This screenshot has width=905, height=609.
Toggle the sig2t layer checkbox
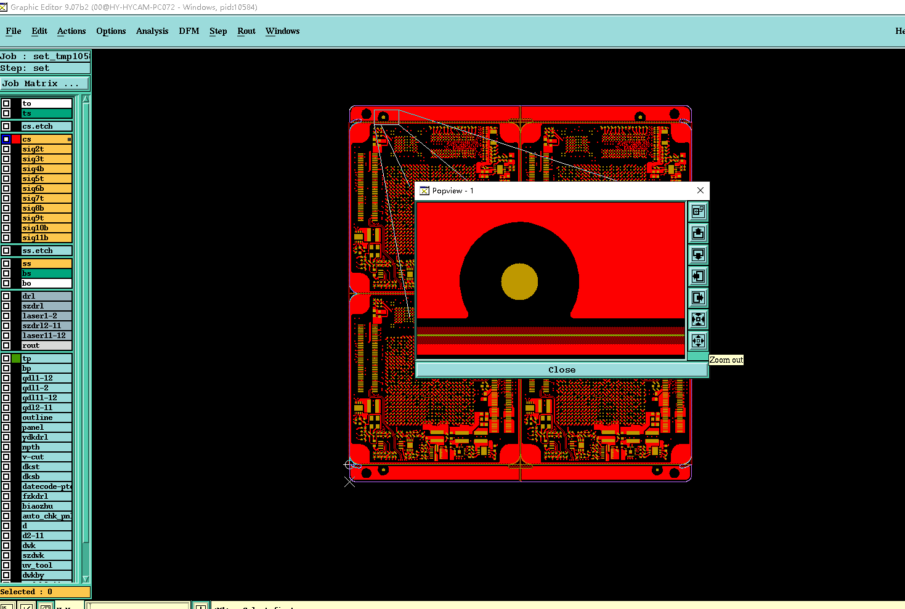coord(6,149)
